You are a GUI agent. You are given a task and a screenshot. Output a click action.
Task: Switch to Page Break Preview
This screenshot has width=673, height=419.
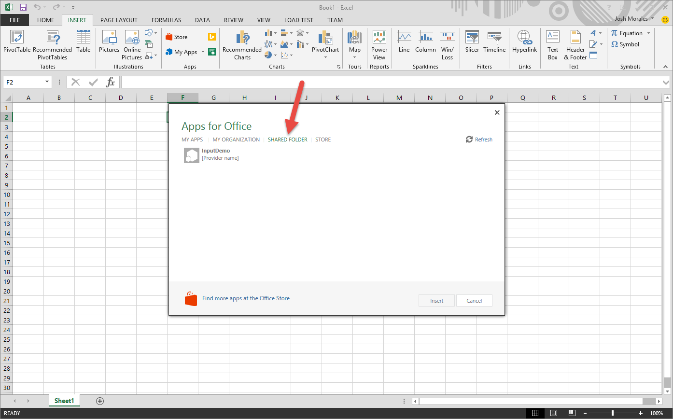[572, 413]
